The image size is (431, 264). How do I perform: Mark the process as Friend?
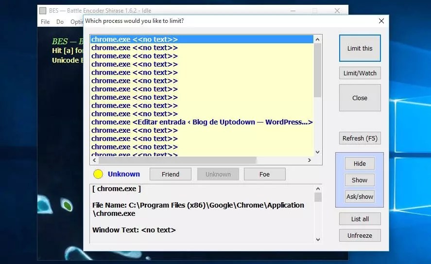pyautogui.click(x=171, y=175)
